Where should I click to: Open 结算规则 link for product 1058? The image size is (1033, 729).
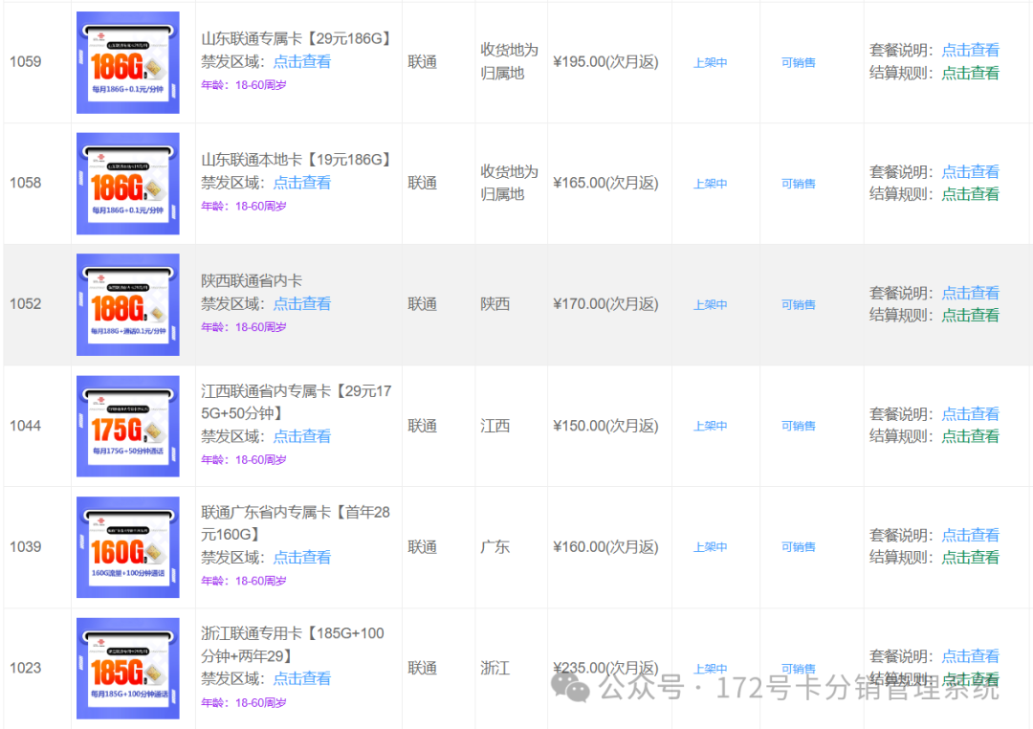pos(970,194)
